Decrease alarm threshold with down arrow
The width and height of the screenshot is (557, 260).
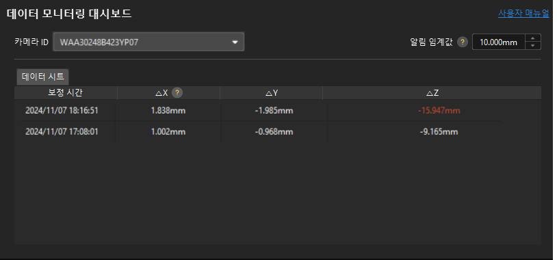click(x=532, y=46)
